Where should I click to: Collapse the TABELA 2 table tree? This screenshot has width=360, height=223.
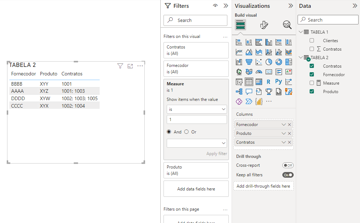[301, 57]
